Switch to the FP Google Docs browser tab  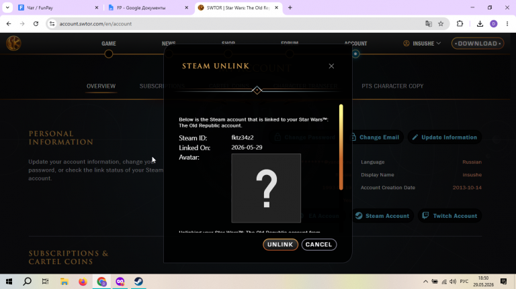click(148, 7)
